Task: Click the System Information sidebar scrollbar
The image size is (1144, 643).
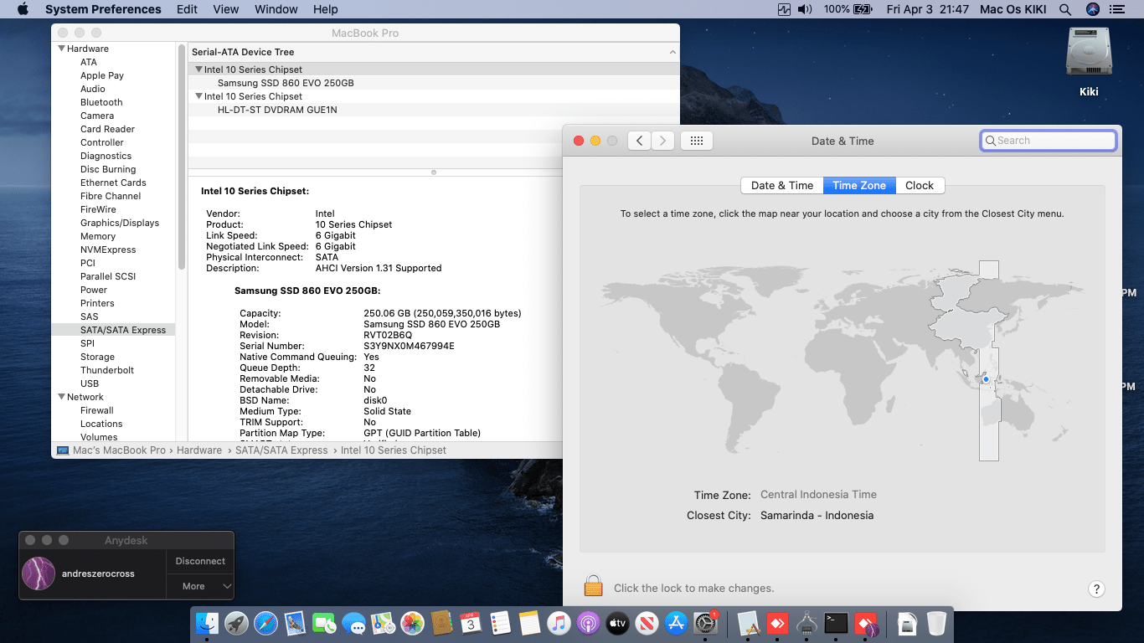Action: (x=182, y=156)
